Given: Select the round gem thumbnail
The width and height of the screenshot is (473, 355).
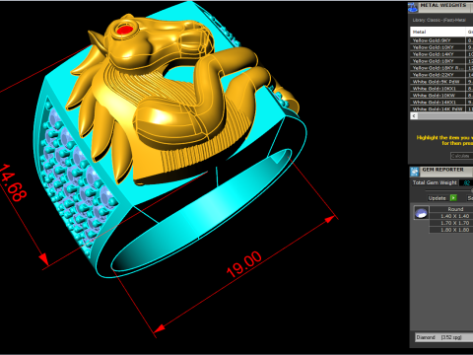Looking at the screenshot, I should [421, 213].
